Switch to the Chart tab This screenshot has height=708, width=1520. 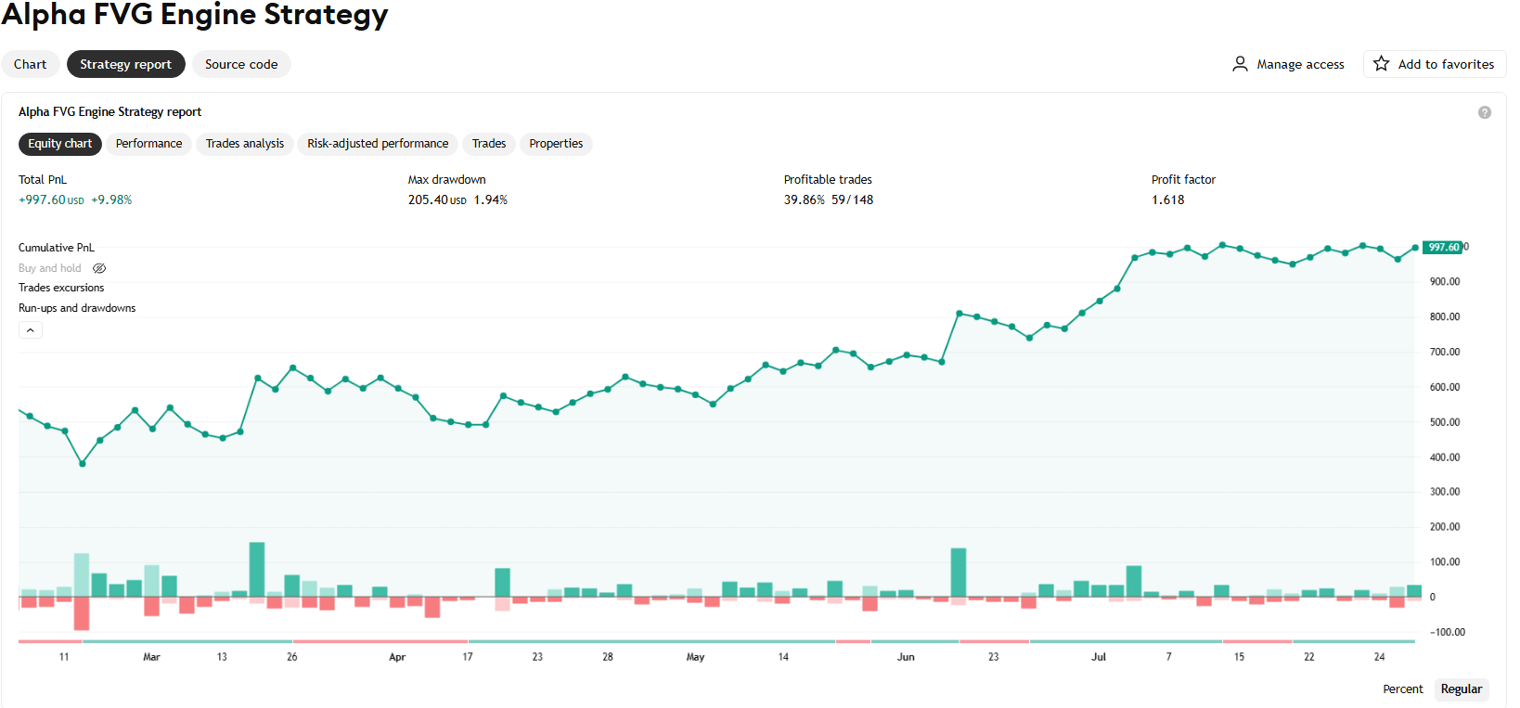pyautogui.click(x=31, y=64)
